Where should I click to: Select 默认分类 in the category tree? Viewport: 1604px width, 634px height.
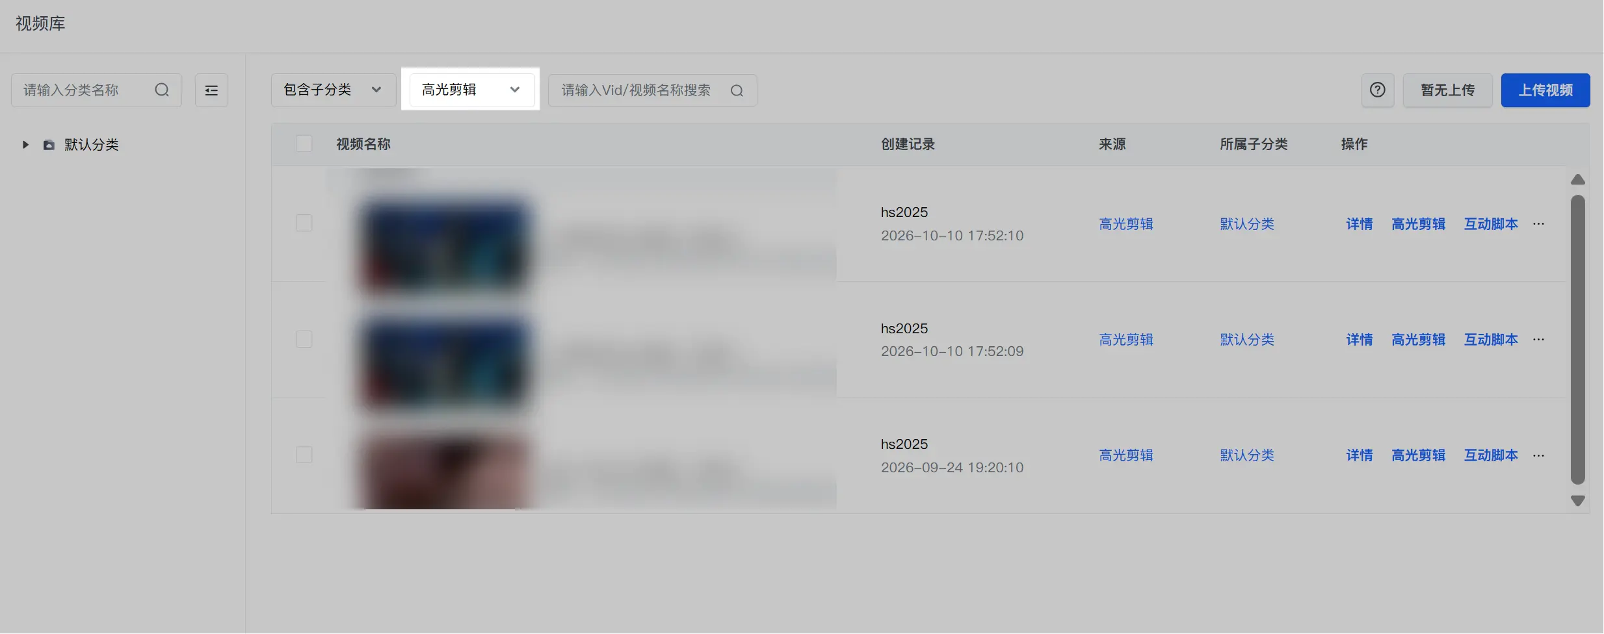tap(92, 145)
